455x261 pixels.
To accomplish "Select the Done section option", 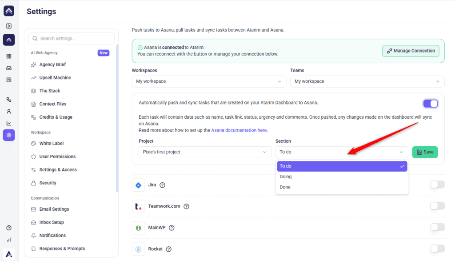I will (x=342, y=187).
